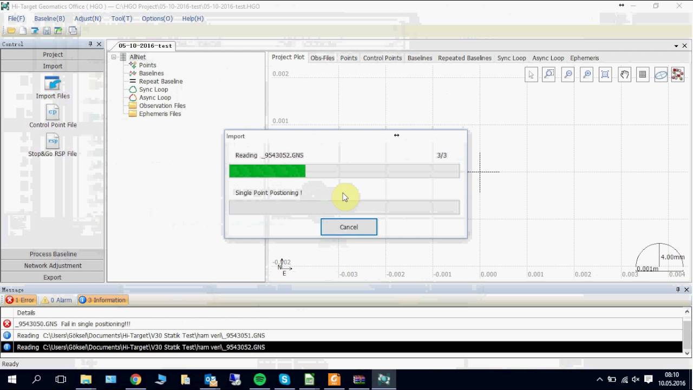Select the Reading _9543051.GNS message row

pyautogui.click(x=341, y=335)
